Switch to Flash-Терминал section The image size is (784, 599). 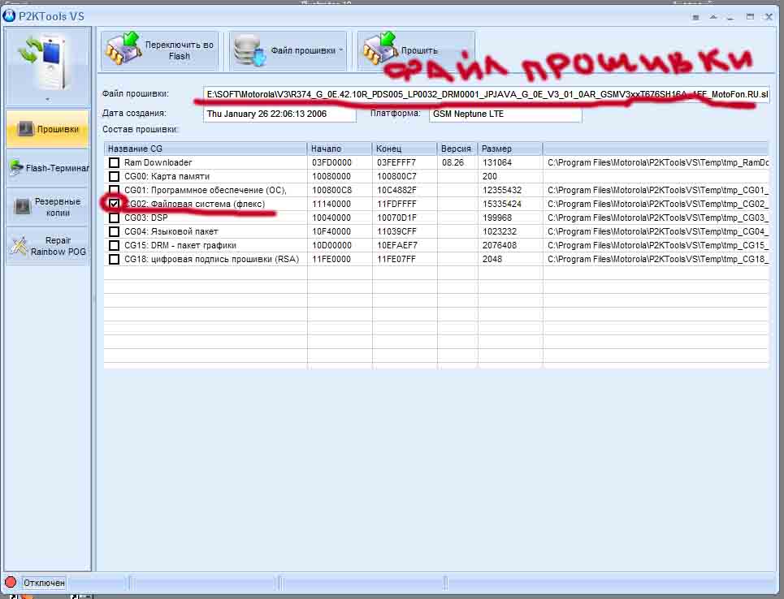pos(48,168)
